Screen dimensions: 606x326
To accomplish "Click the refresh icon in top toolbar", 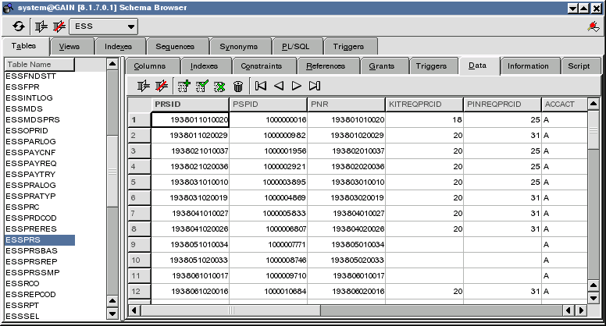I will pos(19,27).
